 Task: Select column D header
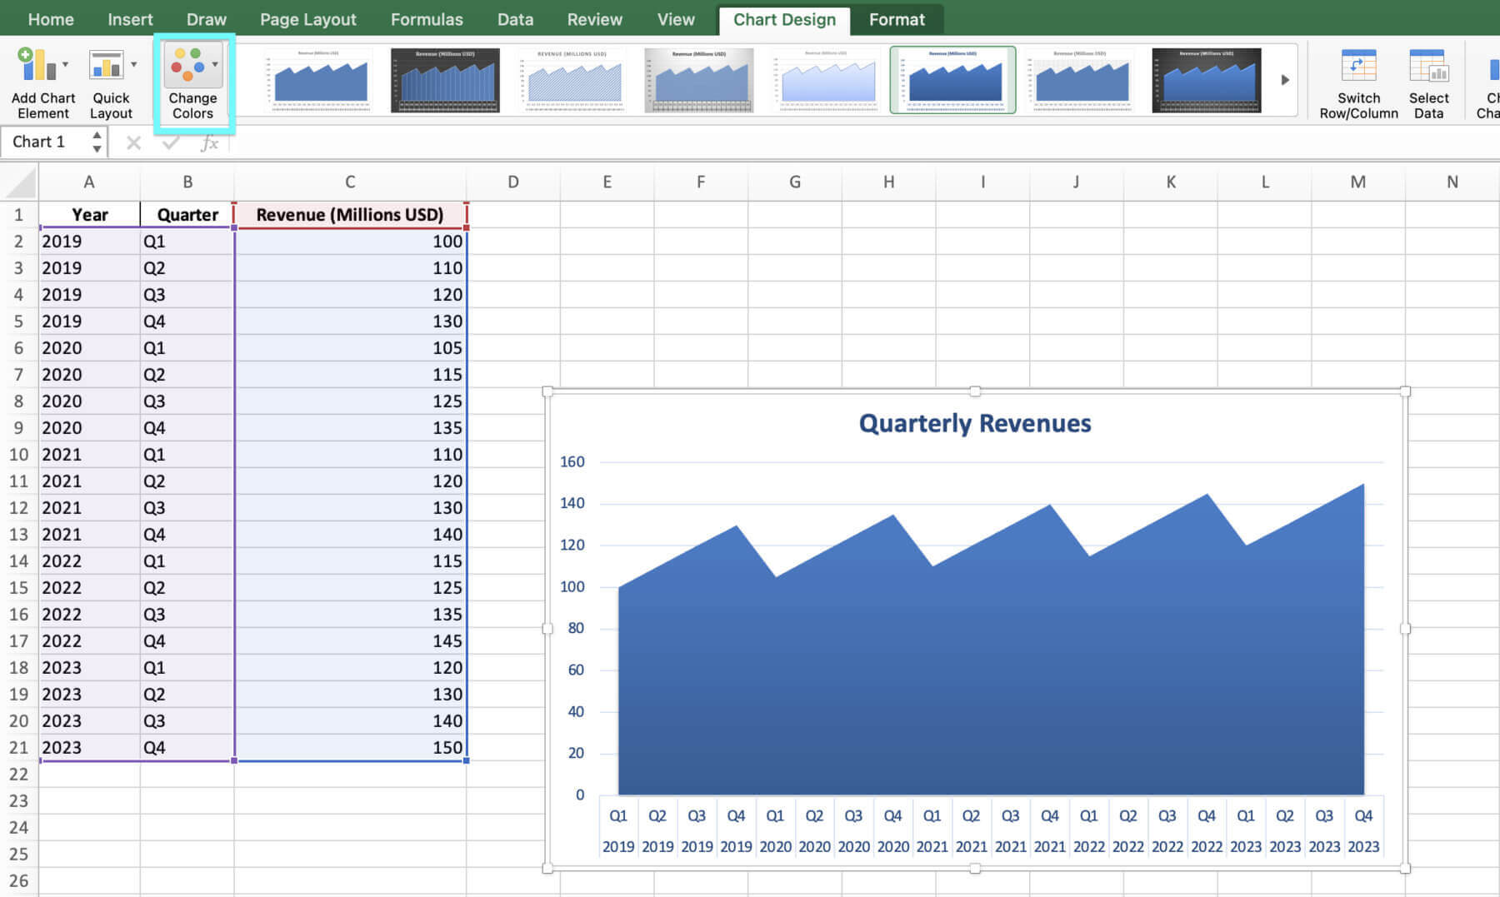tap(513, 182)
